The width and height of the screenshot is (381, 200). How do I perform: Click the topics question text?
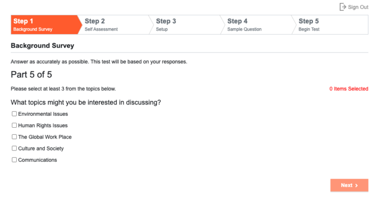[86, 102]
